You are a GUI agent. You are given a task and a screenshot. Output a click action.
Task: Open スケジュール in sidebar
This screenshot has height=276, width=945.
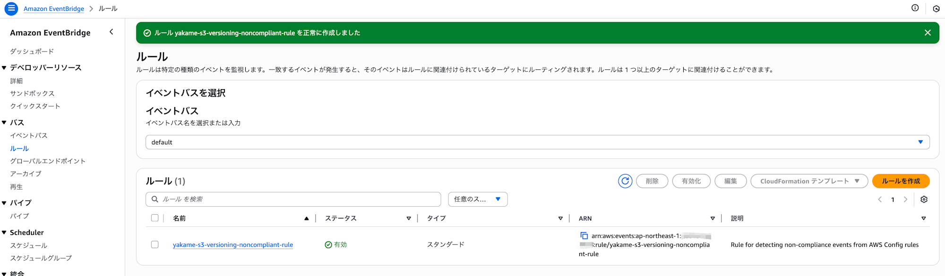pyautogui.click(x=29, y=245)
